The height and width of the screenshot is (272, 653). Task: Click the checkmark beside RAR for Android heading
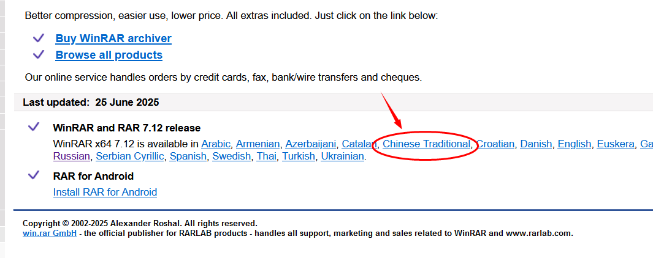(x=34, y=175)
